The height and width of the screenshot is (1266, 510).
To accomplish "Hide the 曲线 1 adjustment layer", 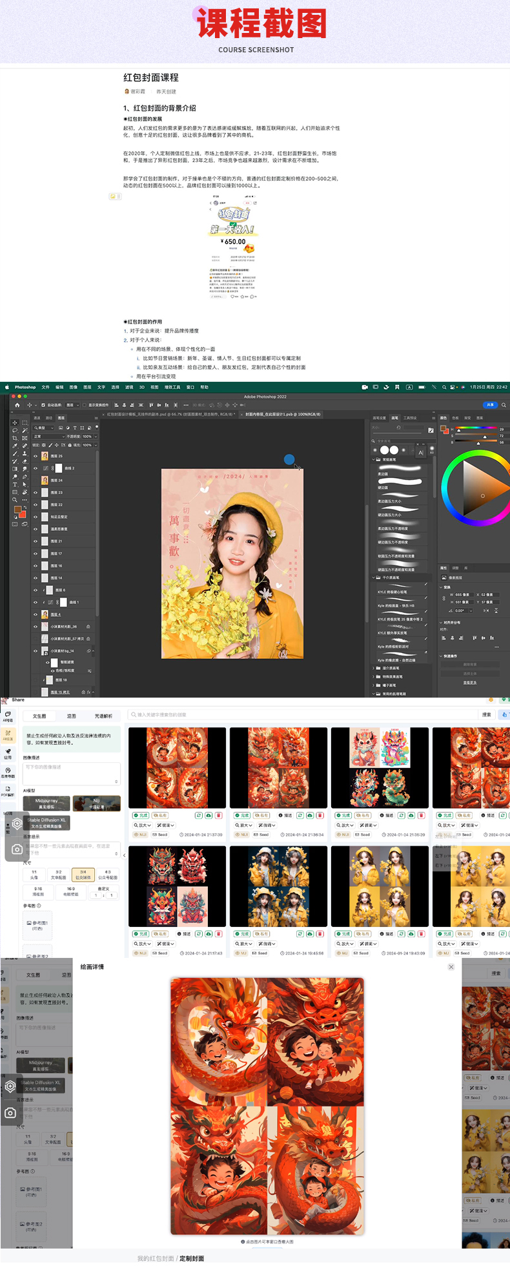I will tap(36, 602).
